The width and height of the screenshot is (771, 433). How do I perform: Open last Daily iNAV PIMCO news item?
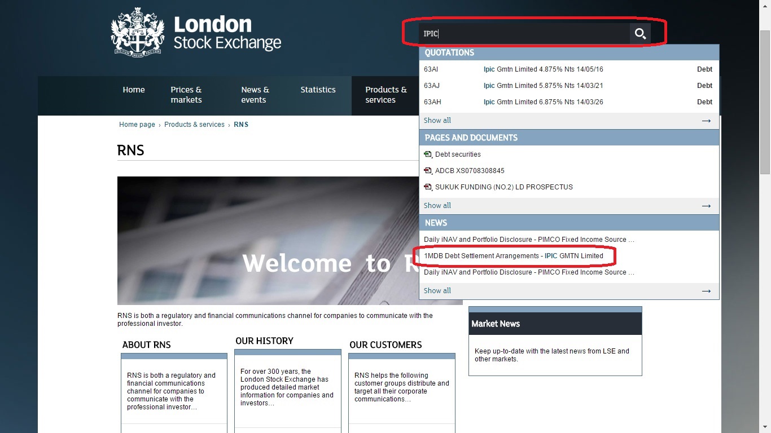coord(529,272)
